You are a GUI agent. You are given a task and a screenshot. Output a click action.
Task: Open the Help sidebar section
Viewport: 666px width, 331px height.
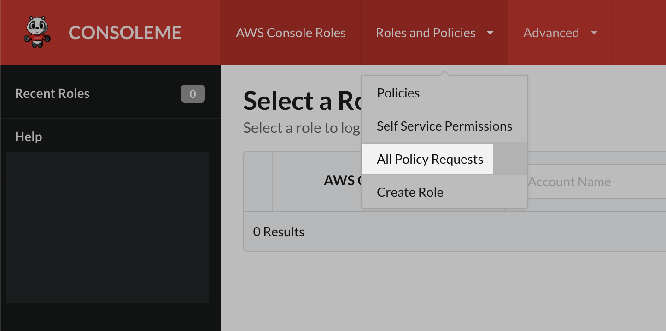tap(28, 137)
